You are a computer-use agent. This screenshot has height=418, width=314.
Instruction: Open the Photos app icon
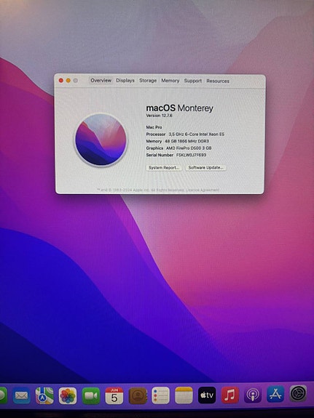point(68,395)
